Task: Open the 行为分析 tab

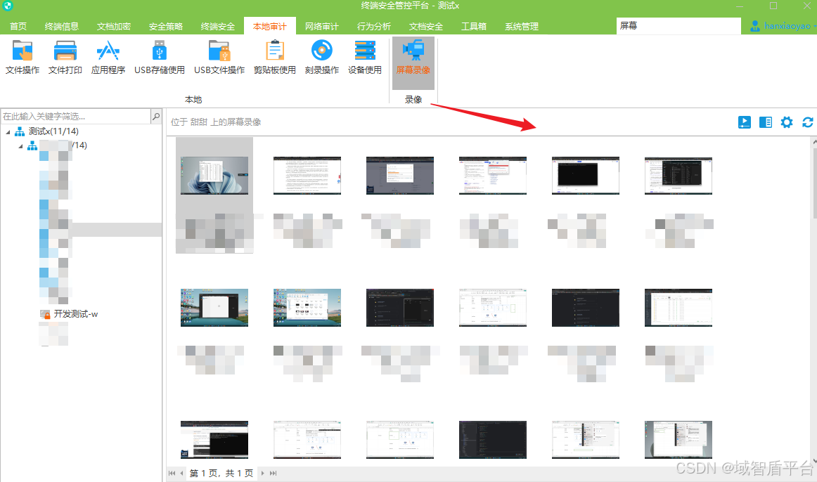Action: pos(374,26)
